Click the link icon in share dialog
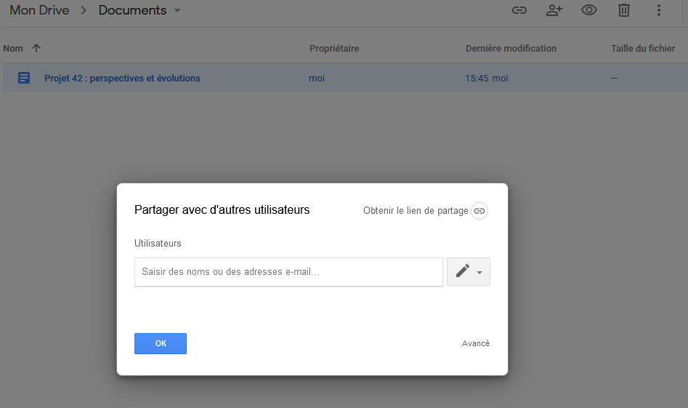The height and width of the screenshot is (408, 688). [479, 211]
